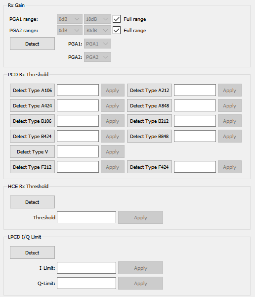Image resolution: width=255 pixels, height=297 pixels.
Task: Click Detect Type V button
Action: click(x=32, y=151)
